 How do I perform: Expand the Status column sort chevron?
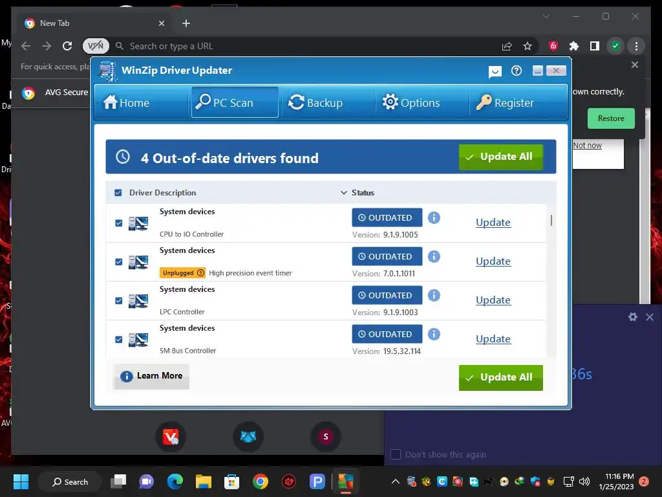[344, 193]
